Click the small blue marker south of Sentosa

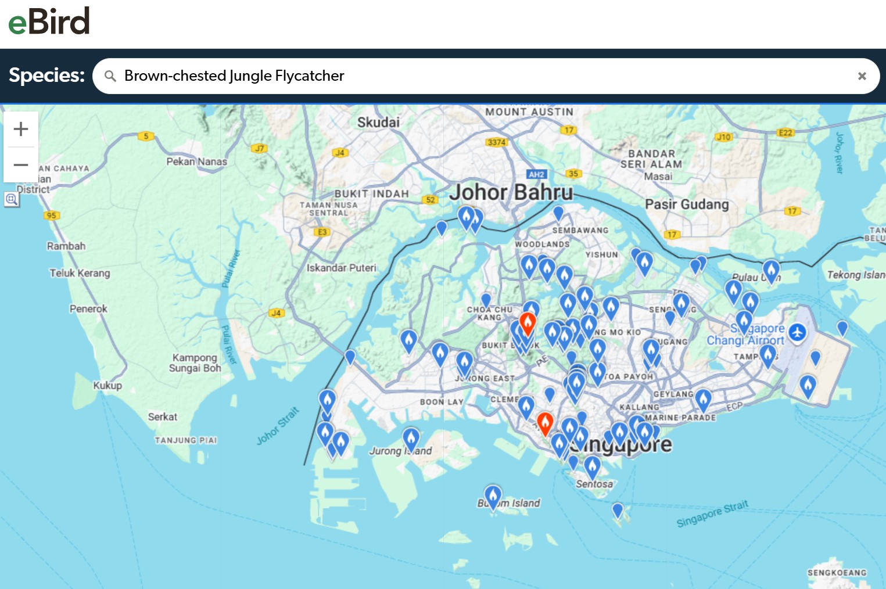[618, 510]
